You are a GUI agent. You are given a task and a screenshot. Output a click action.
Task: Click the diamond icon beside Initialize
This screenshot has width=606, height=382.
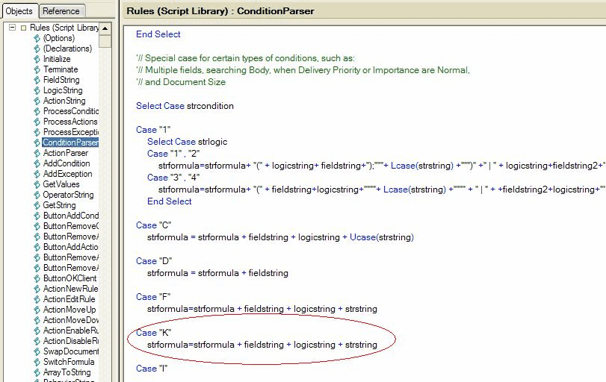(x=37, y=59)
